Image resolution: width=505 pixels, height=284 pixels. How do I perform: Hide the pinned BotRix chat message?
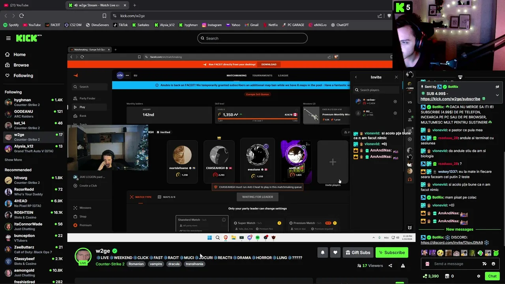[x=497, y=87]
